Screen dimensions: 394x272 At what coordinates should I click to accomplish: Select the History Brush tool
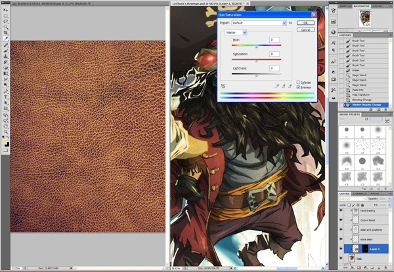point(5,62)
